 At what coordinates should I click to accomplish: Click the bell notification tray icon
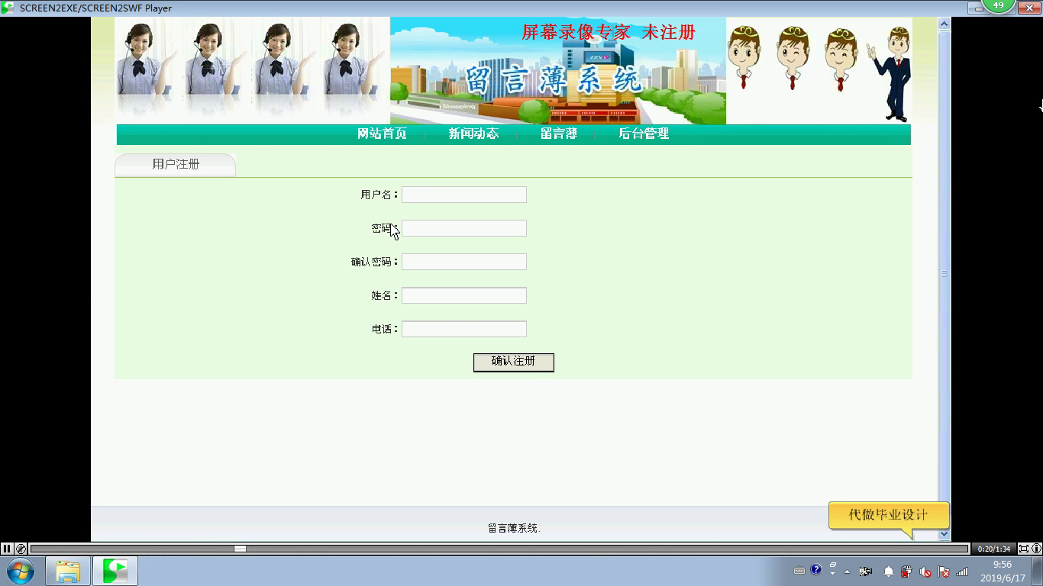pos(888,571)
